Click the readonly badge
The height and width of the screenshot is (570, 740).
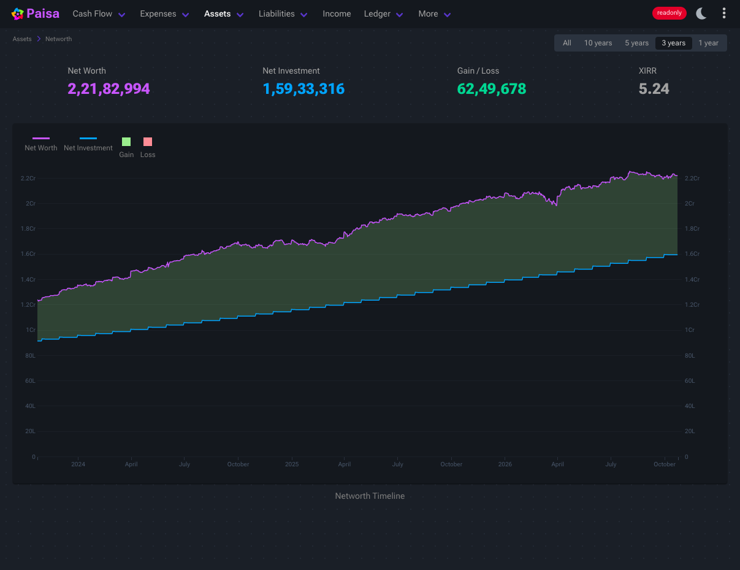click(669, 13)
